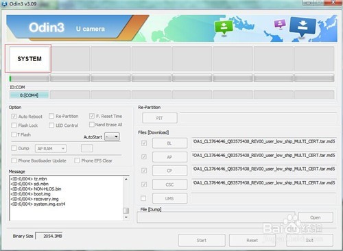Toggle the Auto Reboot checkbox
This screenshot has width=343, height=251.
14,117
